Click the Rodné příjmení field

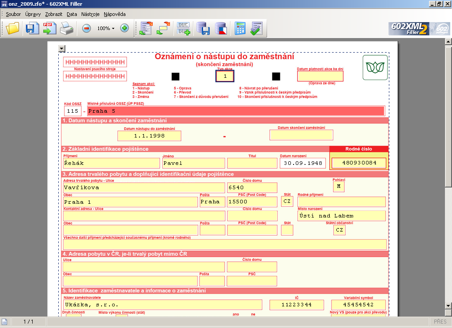coord(342,202)
